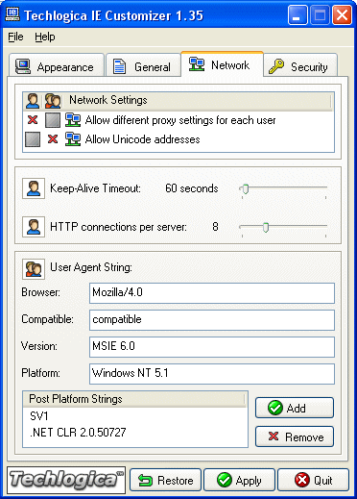Click the Network Settings column header

pos(200,100)
